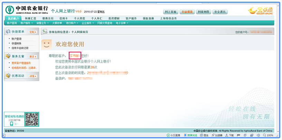The image size is (282, 140).
Task: Click the 客服热线: 95599 text
Action: [x=15, y=131]
